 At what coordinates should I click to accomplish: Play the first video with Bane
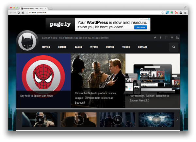tap(40, 120)
